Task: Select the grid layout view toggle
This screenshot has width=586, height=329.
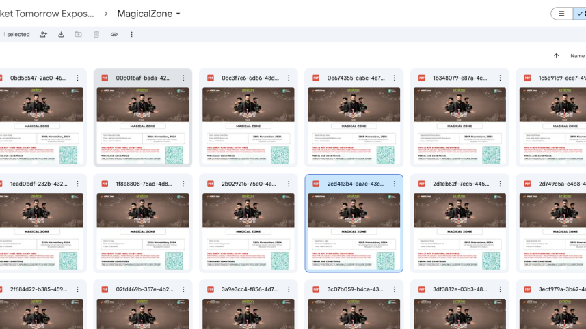Action: (x=580, y=14)
